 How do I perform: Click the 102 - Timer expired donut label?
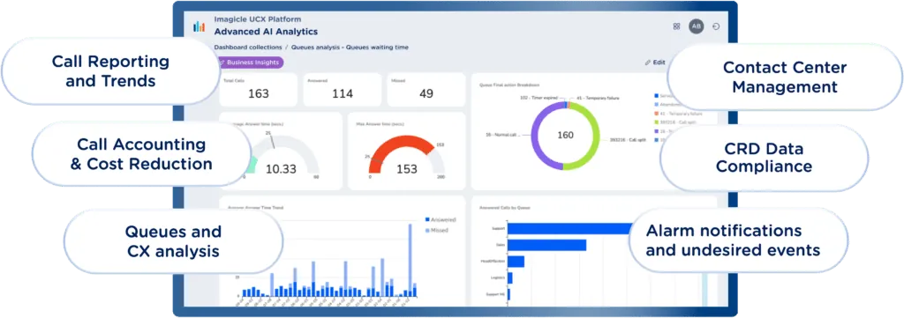click(539, 99)
